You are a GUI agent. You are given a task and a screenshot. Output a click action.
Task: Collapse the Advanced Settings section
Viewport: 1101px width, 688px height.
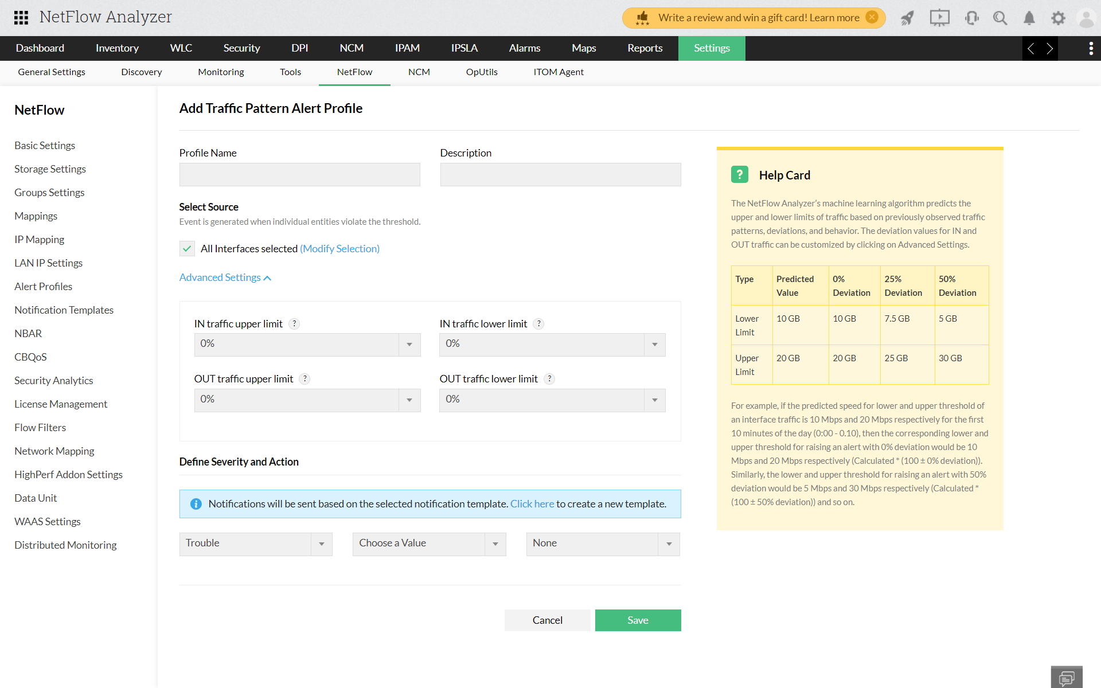pos(225,277)
